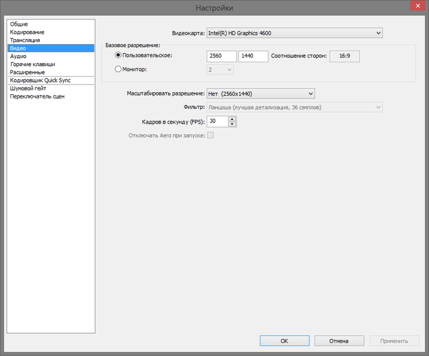Click the Отмена button
The image size is (429, 356).
(338, 341)
